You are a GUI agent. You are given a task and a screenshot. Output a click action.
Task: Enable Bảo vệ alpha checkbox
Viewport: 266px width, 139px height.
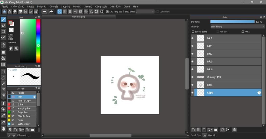(x=193, y=32)
